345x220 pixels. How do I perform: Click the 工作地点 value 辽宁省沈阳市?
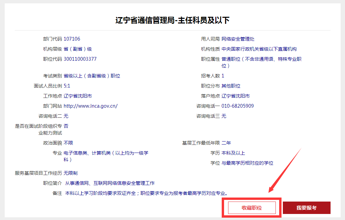tap(78, 96)
